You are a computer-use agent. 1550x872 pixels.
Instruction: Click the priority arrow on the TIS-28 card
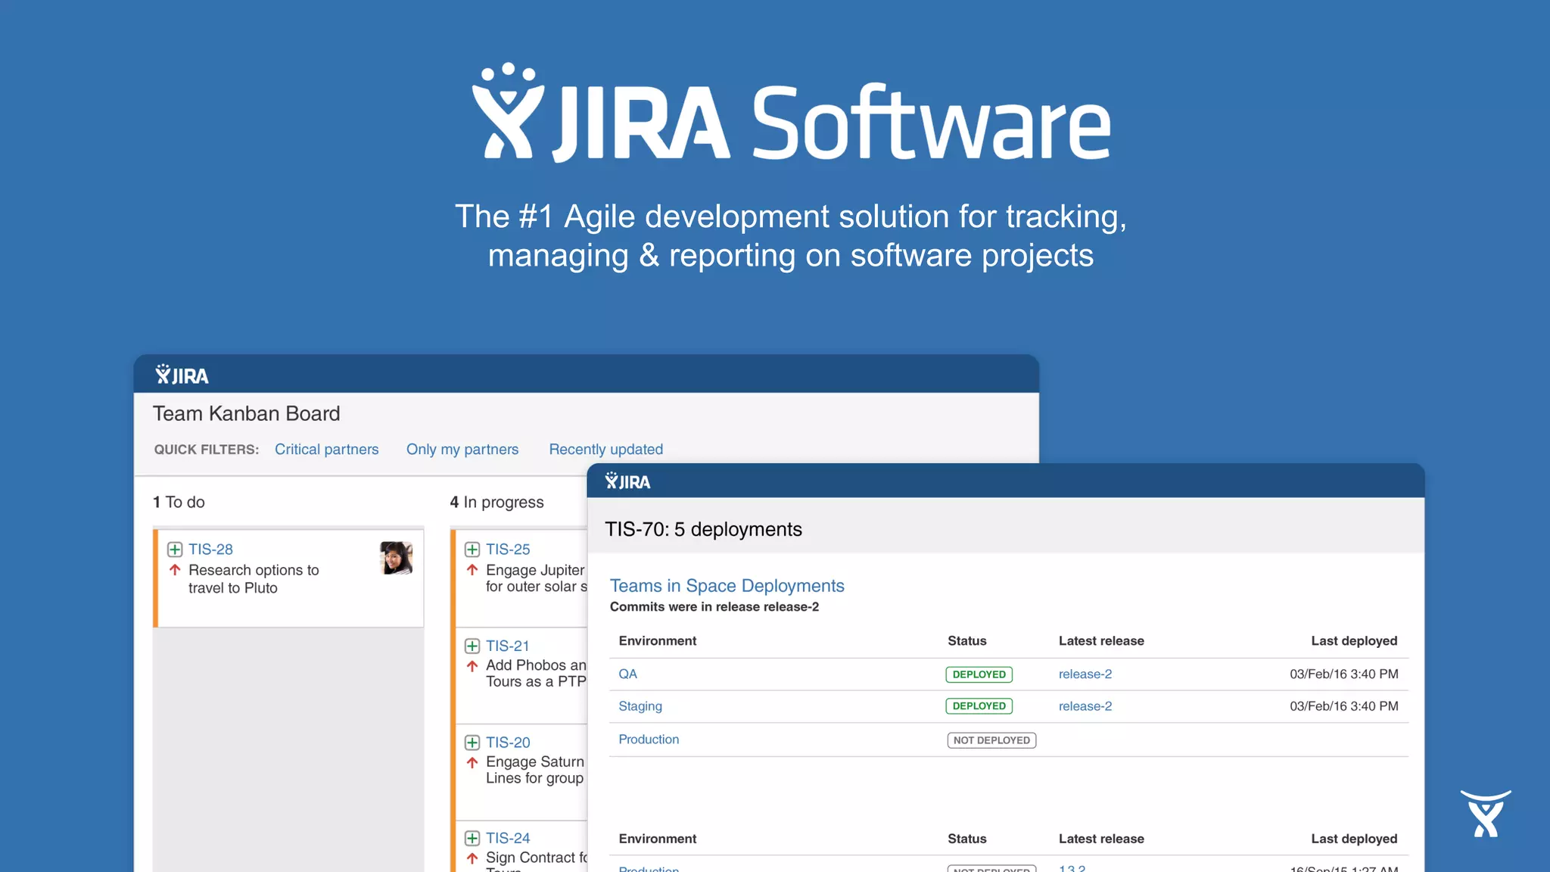175,570
